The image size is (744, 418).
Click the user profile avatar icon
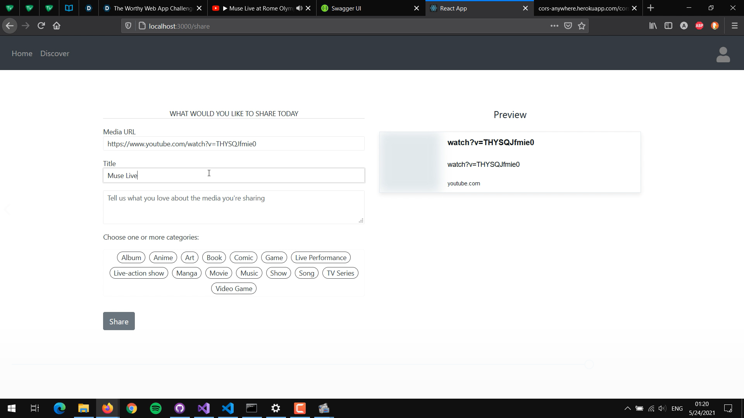tap(723, 55)
